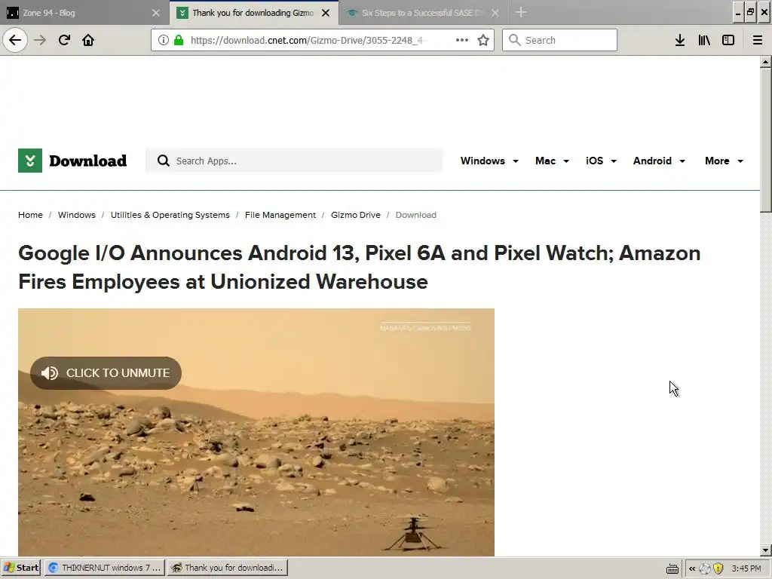Click the system tray shield icon

(718, 568)
